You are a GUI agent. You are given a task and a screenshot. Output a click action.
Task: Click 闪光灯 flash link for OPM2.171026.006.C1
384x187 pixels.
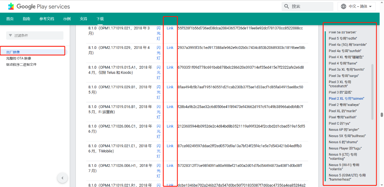(x=159, y=131)
